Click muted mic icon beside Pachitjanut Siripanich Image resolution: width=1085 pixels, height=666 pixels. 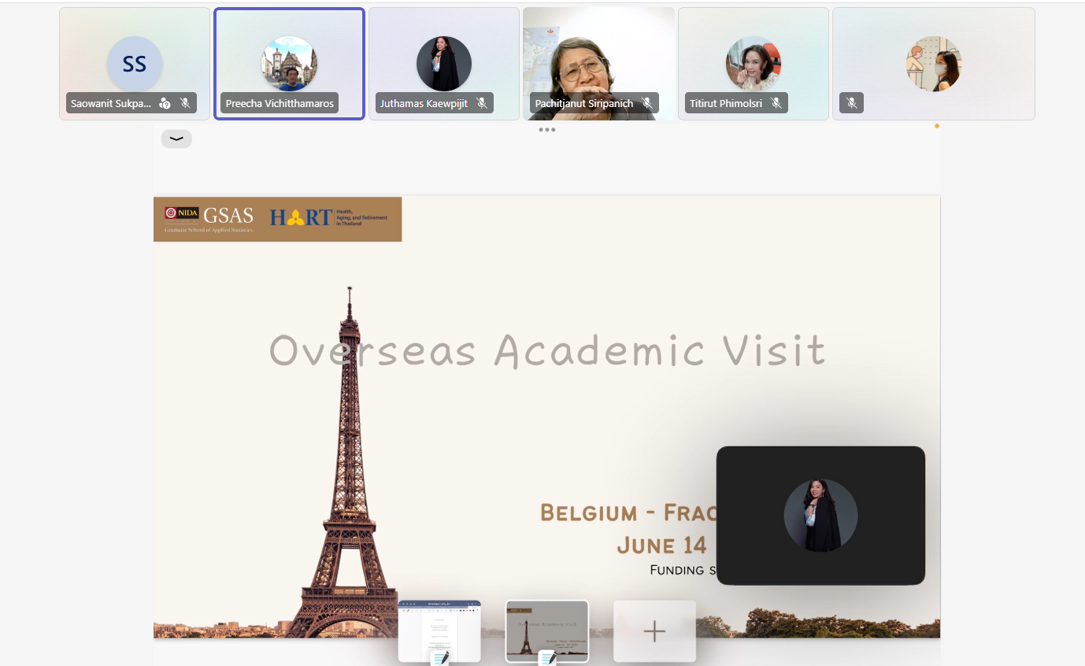tap(647, 103)
